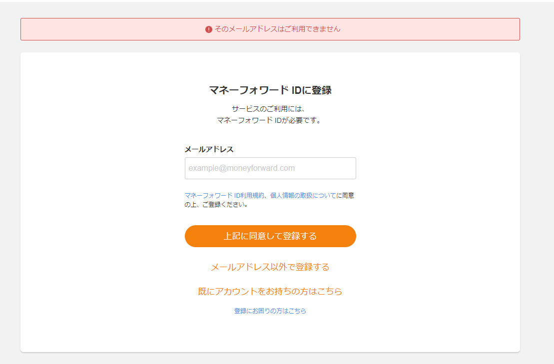Select error text そのメールアドレスはご利用できません
554x364 pixels.
pos(278,29)
